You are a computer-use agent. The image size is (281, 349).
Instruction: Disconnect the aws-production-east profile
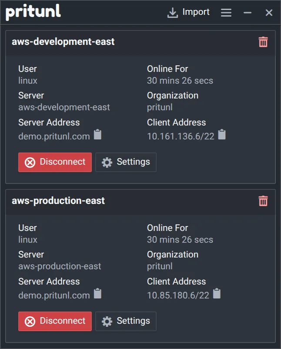[x=55, y=321]
